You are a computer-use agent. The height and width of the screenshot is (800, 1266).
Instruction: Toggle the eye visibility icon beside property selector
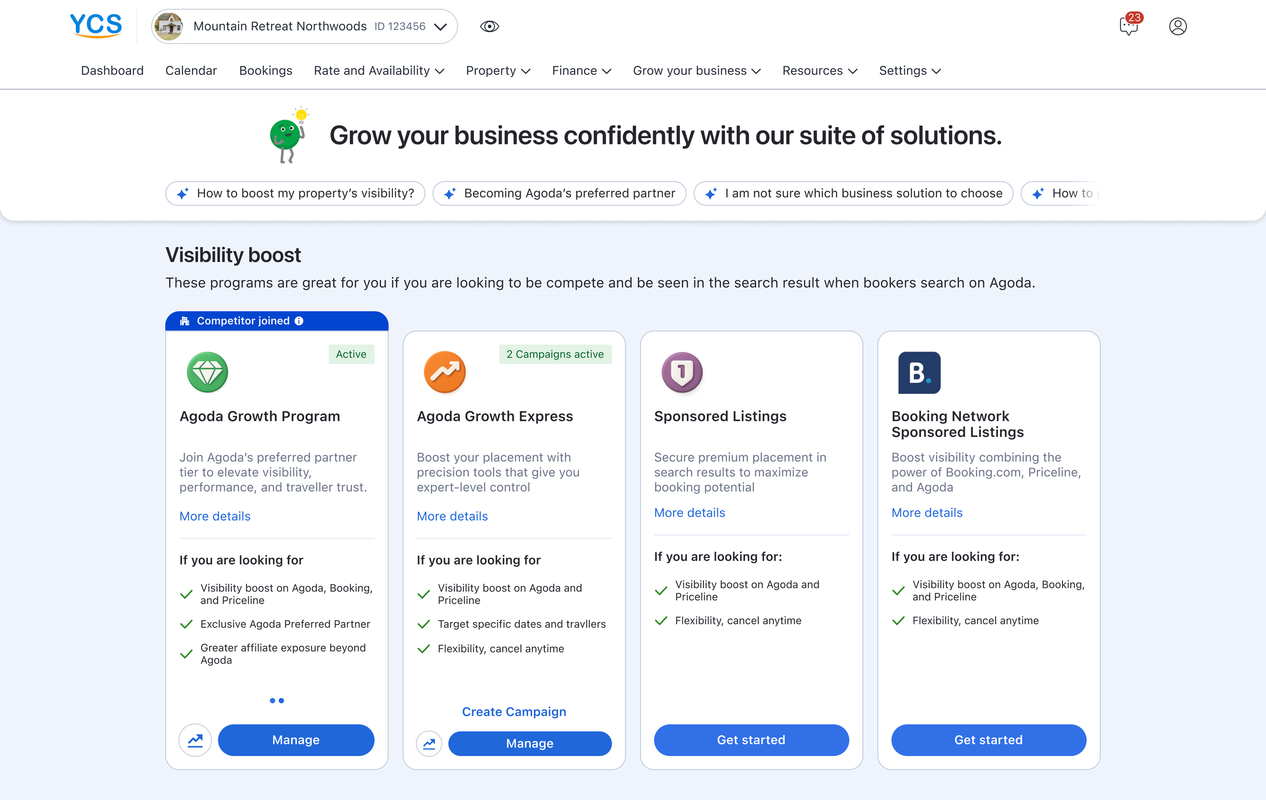point(489,26)
